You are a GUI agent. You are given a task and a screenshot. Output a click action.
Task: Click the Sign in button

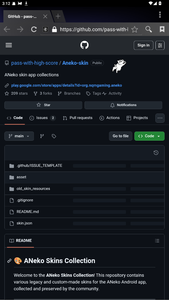143,45
